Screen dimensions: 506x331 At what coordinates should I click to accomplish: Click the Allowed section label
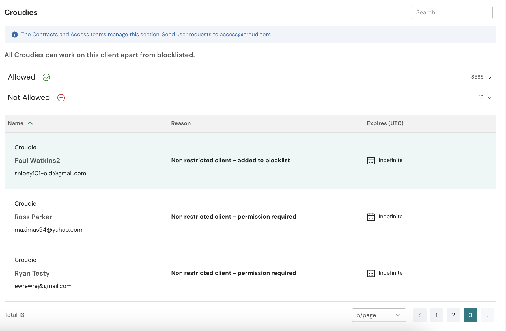tap(21, 77)
